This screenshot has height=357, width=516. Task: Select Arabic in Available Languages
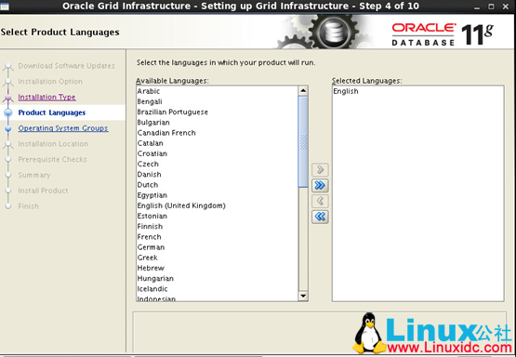[218, 91]
